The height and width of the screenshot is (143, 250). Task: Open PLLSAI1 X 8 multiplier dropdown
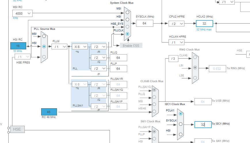(80, 84)
